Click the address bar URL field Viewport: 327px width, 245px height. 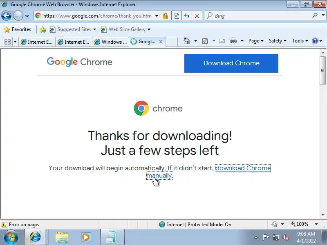tap(97, 16)
